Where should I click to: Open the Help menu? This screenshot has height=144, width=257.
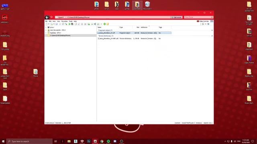[x=75, y=21]
